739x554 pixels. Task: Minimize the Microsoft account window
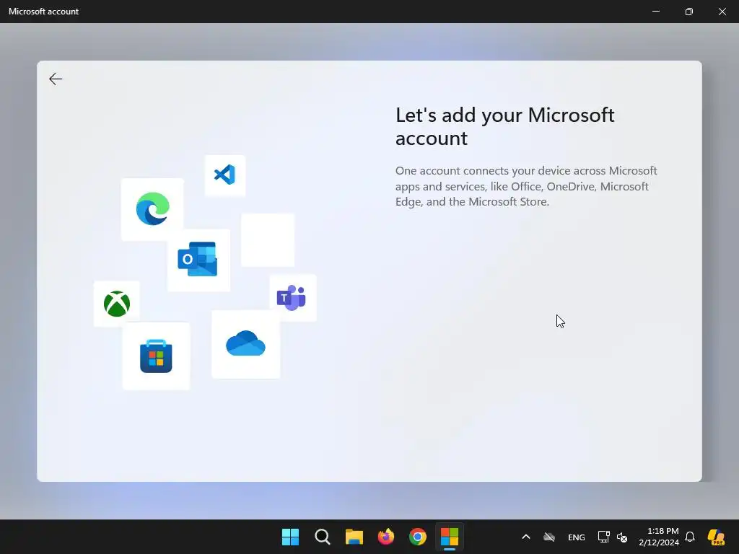[x=655, y=12]
